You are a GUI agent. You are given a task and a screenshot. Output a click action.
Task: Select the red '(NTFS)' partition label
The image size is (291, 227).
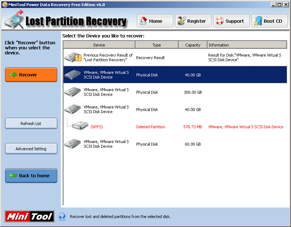[x=97, y=127]
